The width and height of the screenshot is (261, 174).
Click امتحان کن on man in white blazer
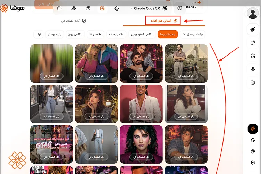(x=141, y=117)
